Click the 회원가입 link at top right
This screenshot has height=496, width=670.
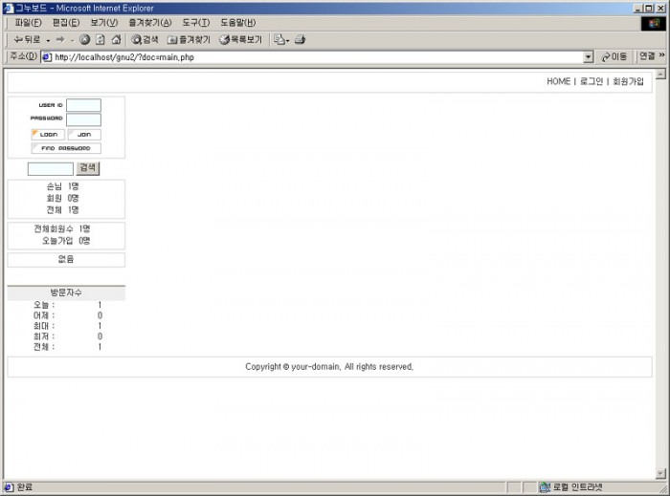pyautogui.click(x=628, y=81)
